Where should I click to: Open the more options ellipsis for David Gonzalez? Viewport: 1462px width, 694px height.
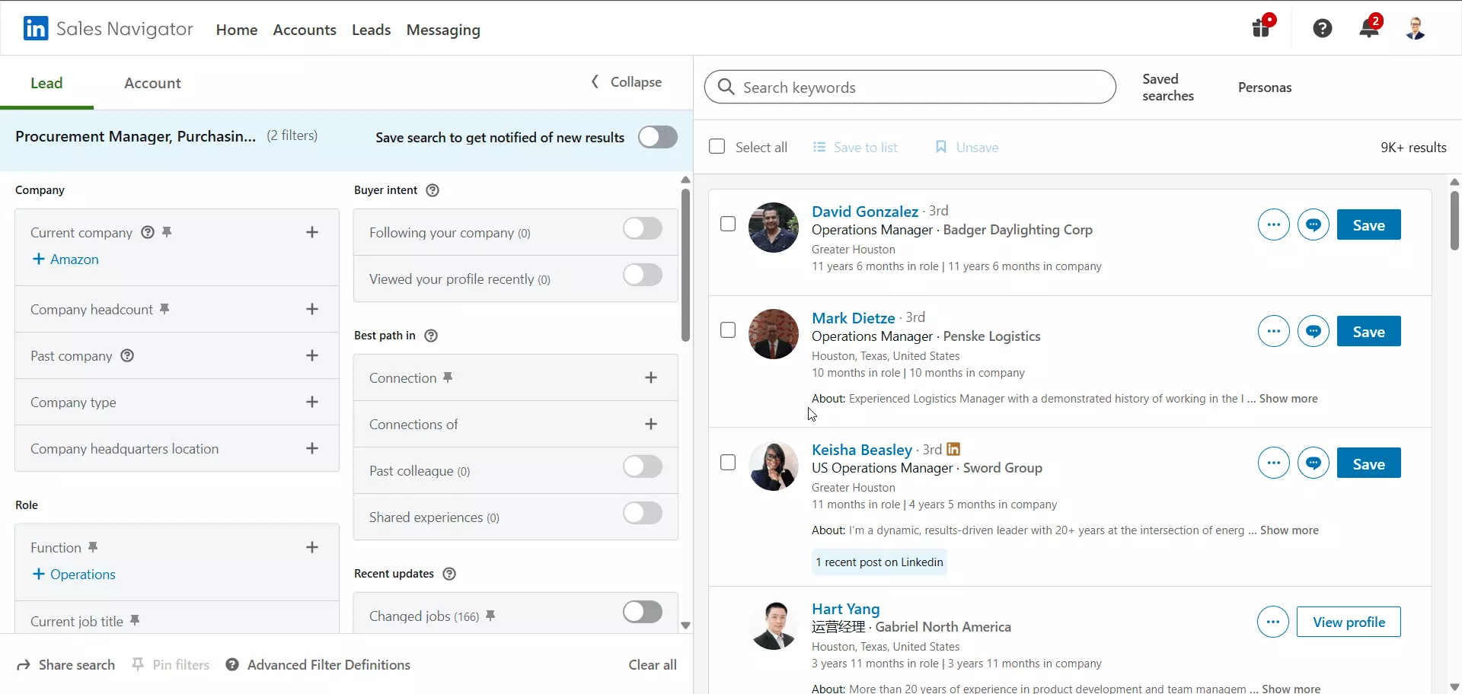1273,224
